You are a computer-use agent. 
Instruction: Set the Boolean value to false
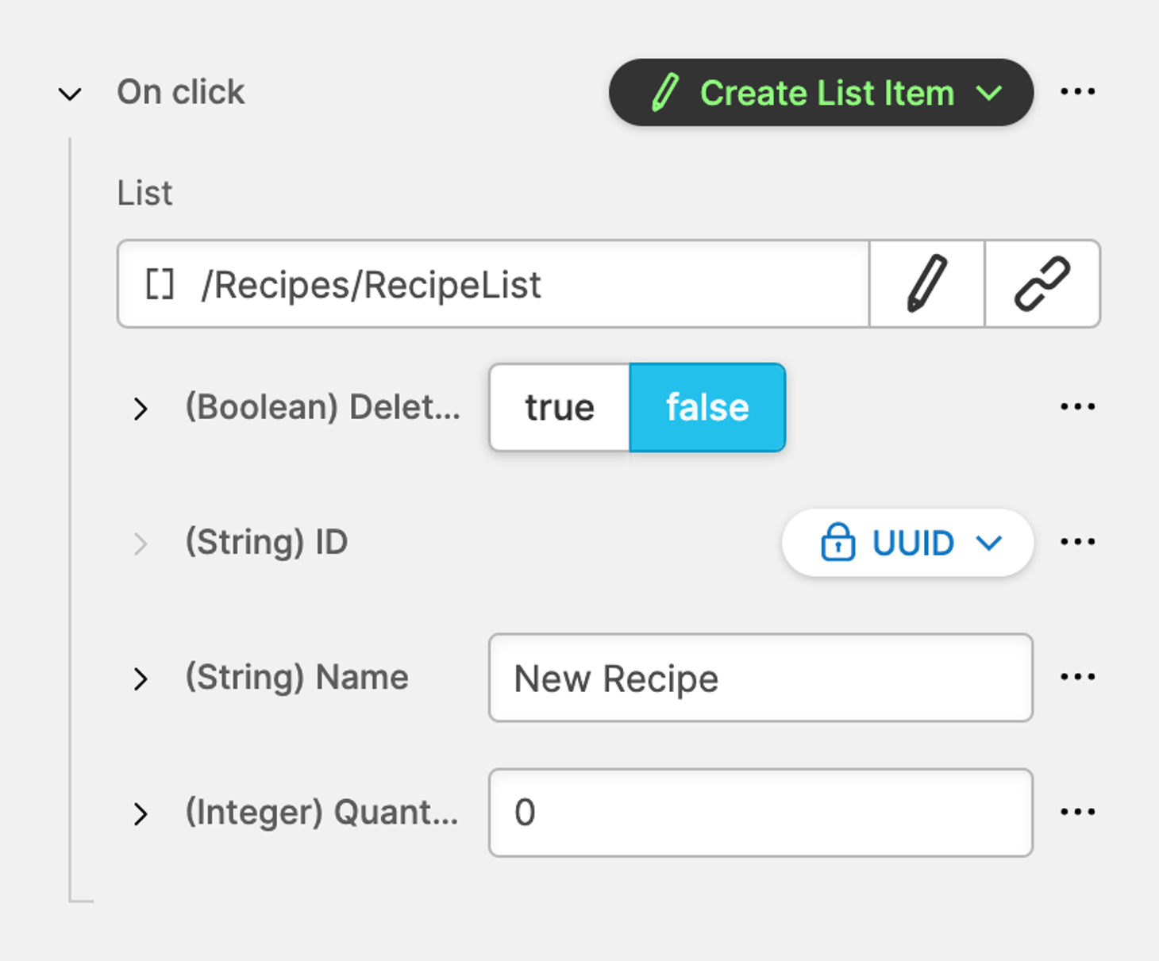(x=707, y=408)
